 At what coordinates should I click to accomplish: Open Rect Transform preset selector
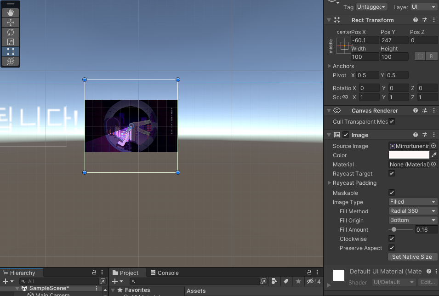pyautogui.click(x=425, y=20)
